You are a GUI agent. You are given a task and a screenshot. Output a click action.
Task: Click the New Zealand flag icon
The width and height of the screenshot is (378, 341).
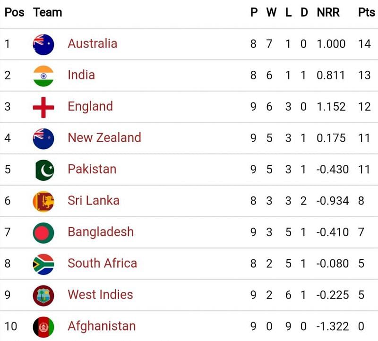(x=43, y=138)
